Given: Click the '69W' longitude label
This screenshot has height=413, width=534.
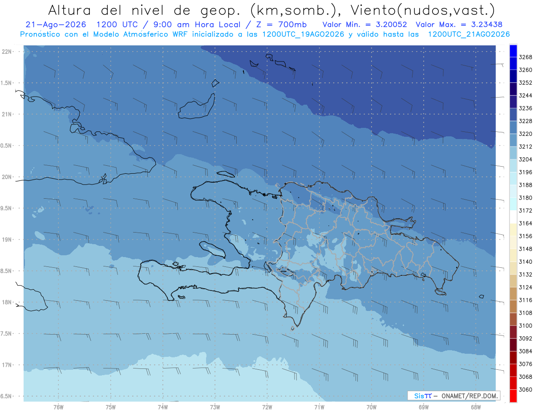Looking at the screenshot, I should [x=424, y=407].
